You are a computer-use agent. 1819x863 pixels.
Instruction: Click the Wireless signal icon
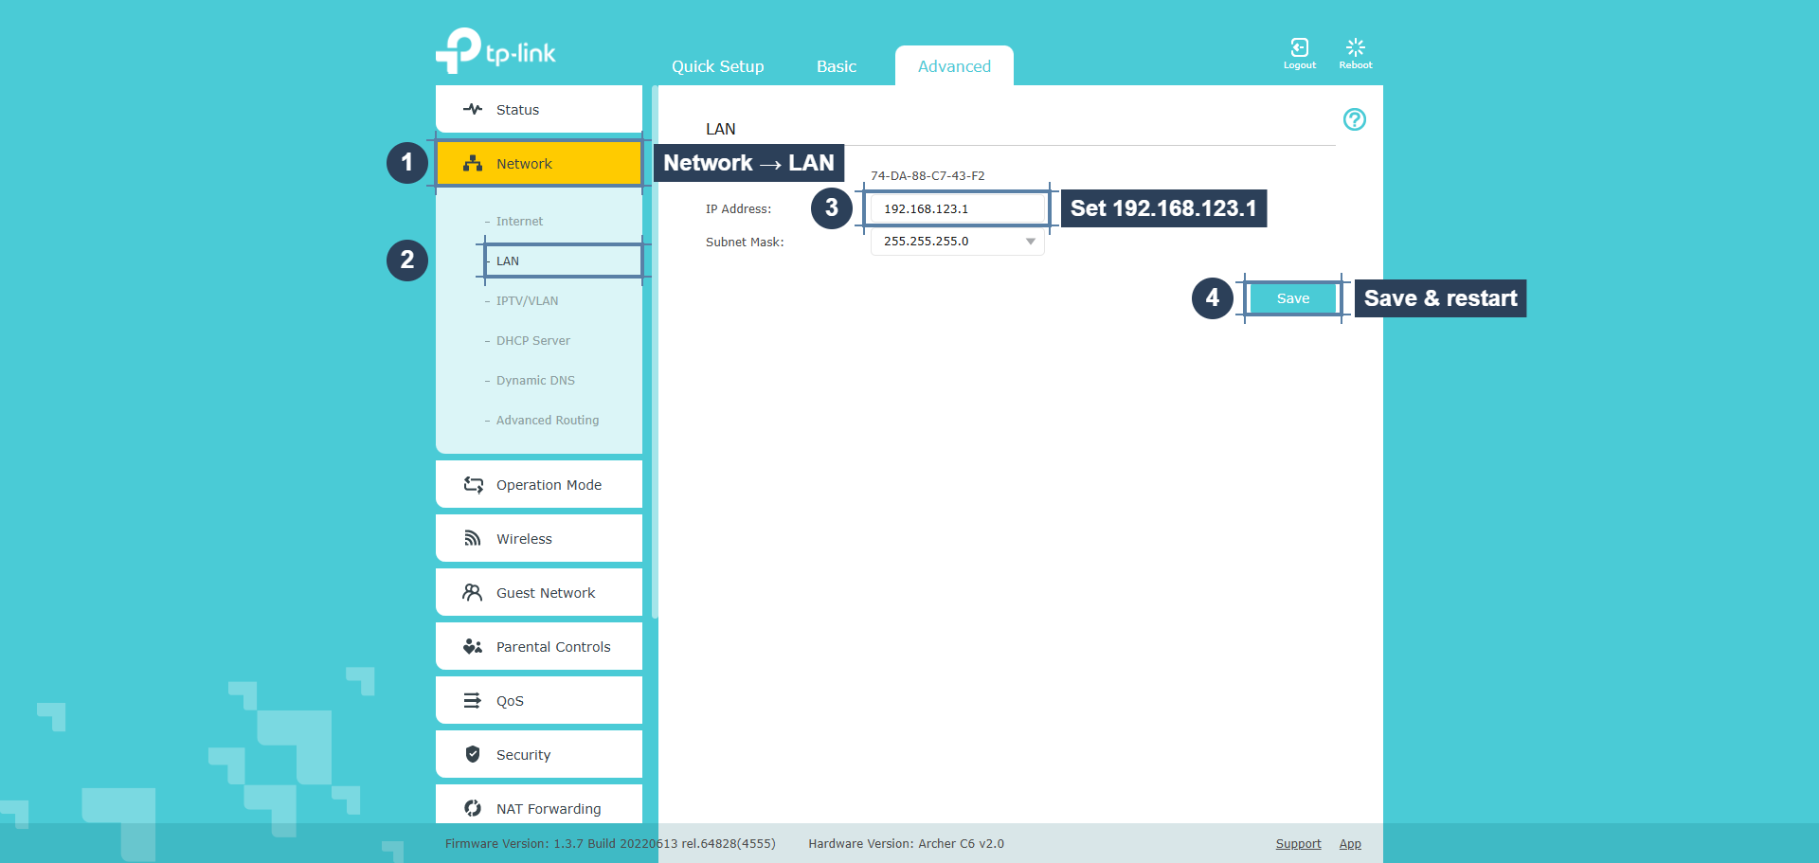coord(472,539)
